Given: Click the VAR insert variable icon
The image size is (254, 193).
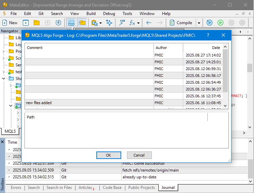Looking at the screenshot, I should tap(122, 23).
